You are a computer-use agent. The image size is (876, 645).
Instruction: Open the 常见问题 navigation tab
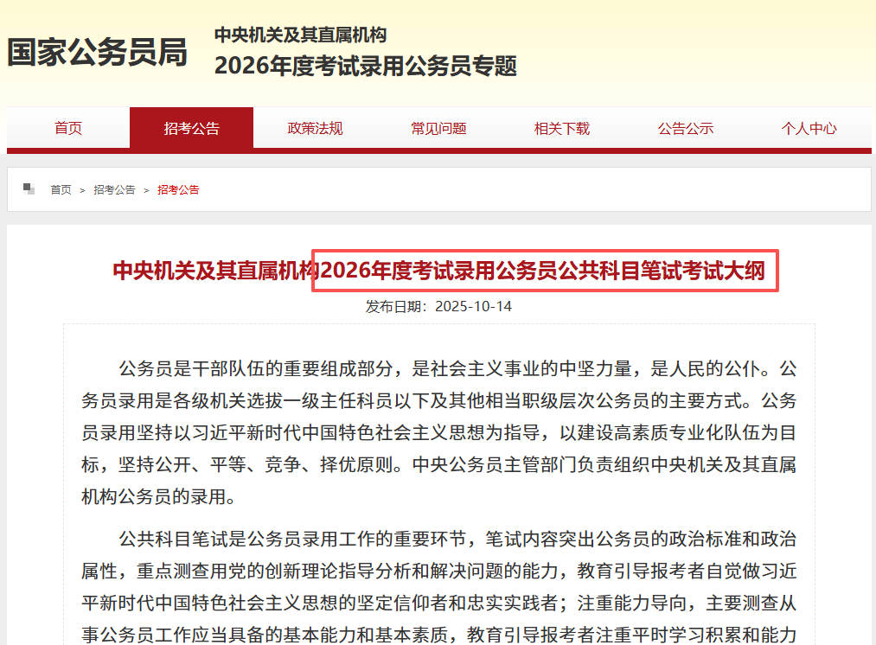tap(438, 128)
